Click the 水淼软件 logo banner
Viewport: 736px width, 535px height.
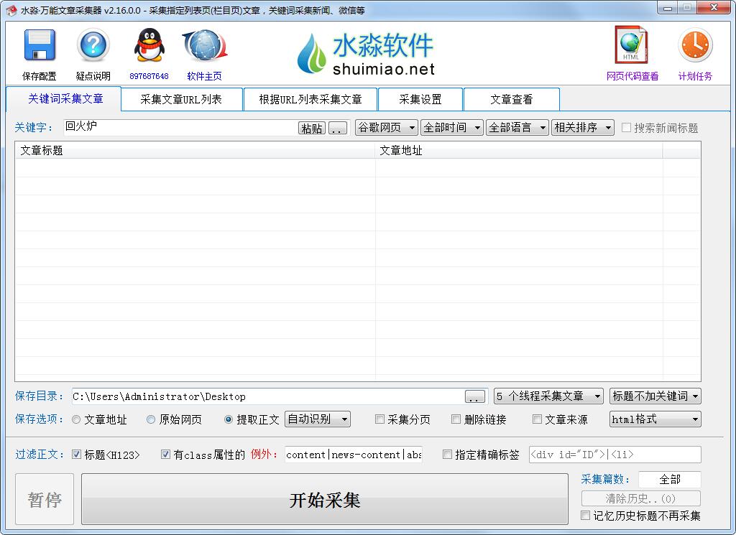(367, 54)
